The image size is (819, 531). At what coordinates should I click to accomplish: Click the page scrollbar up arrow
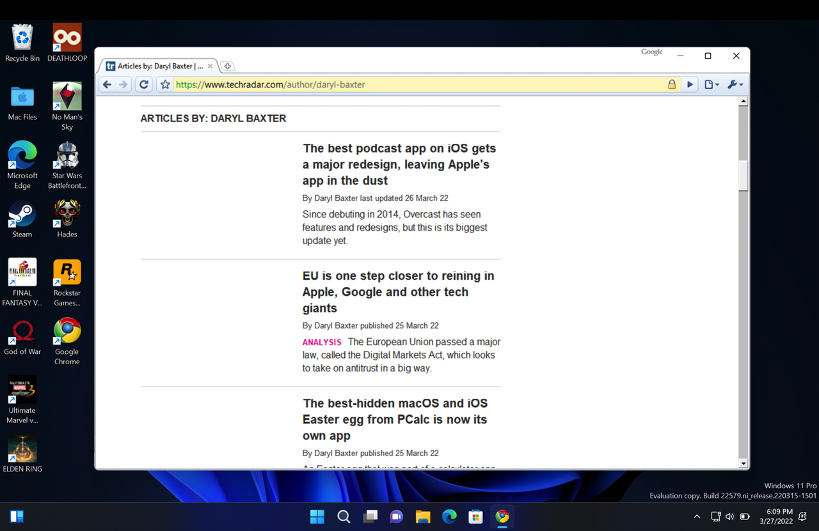tap(743, 102)
